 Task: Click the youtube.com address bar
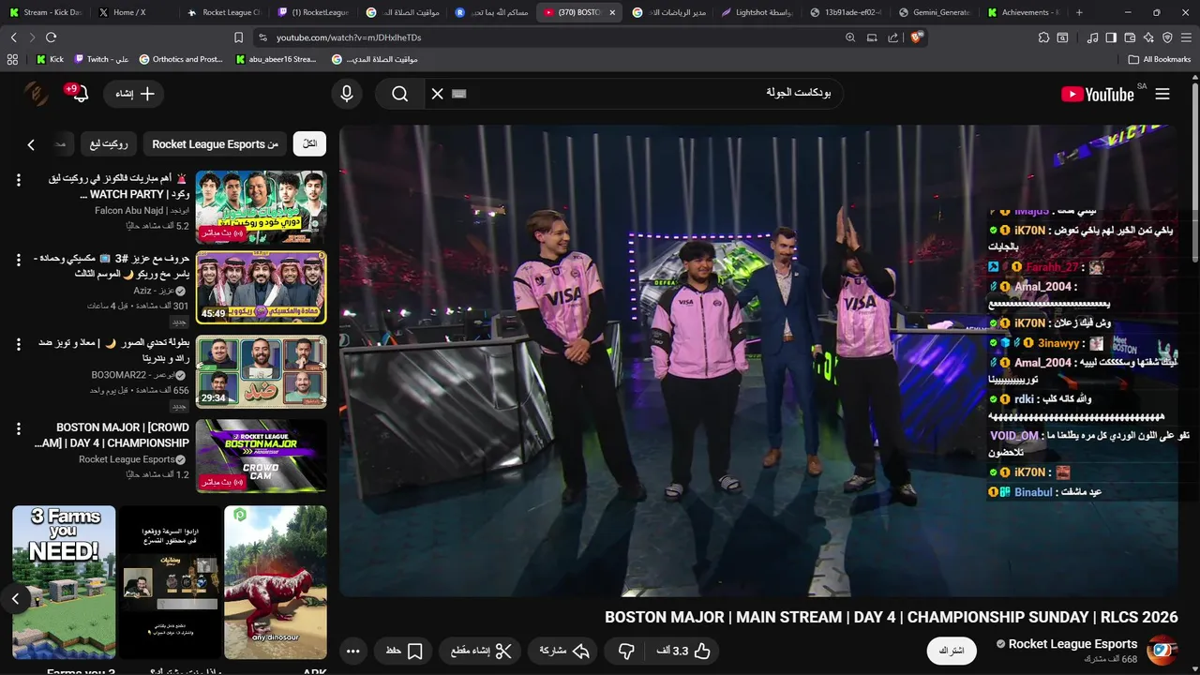544,37
